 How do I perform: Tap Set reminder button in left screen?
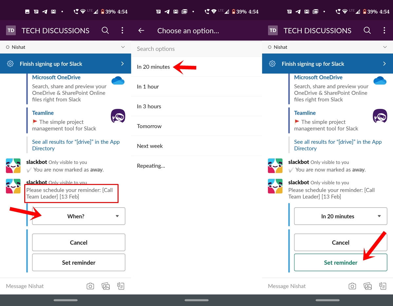click(x=79, y=262)
